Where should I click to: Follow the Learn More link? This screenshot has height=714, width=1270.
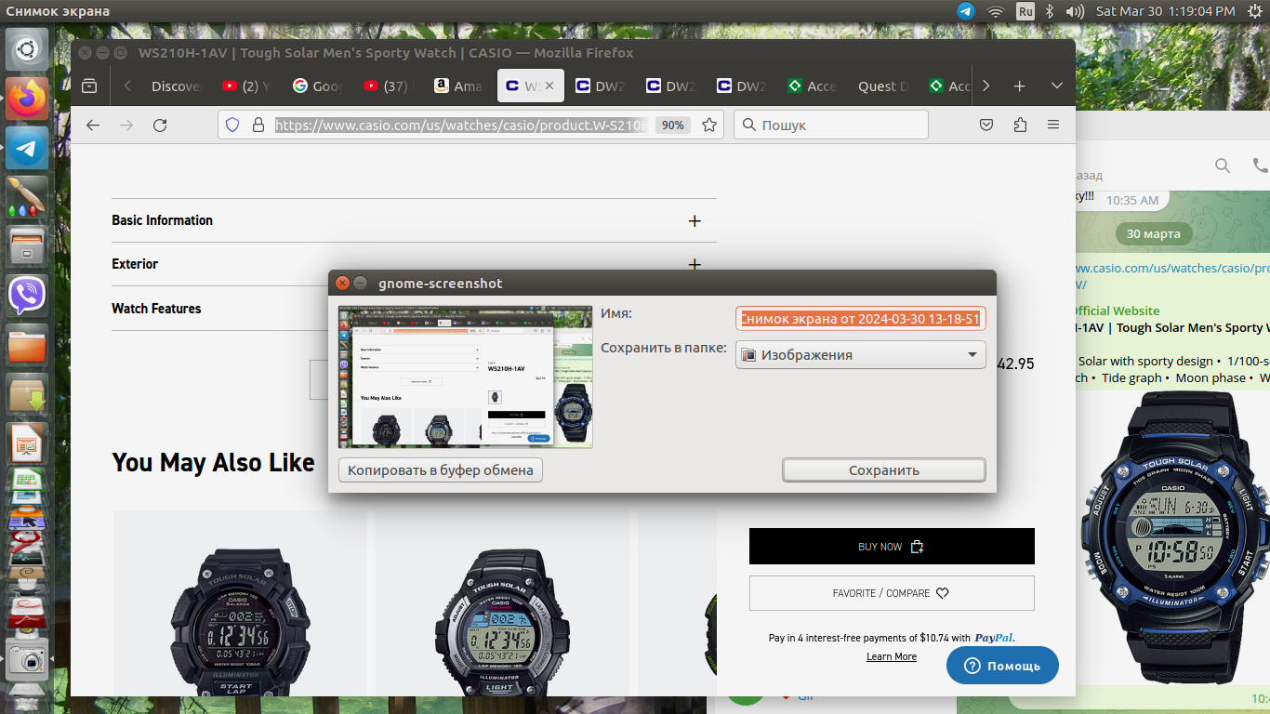[892, 656]
